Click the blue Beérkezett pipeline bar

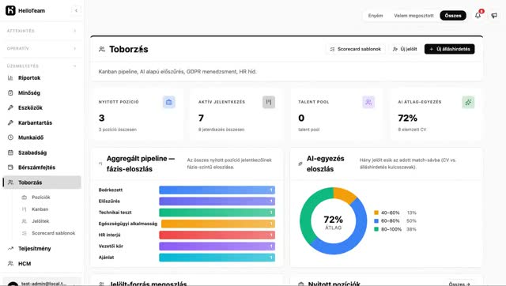pos(217,190)
